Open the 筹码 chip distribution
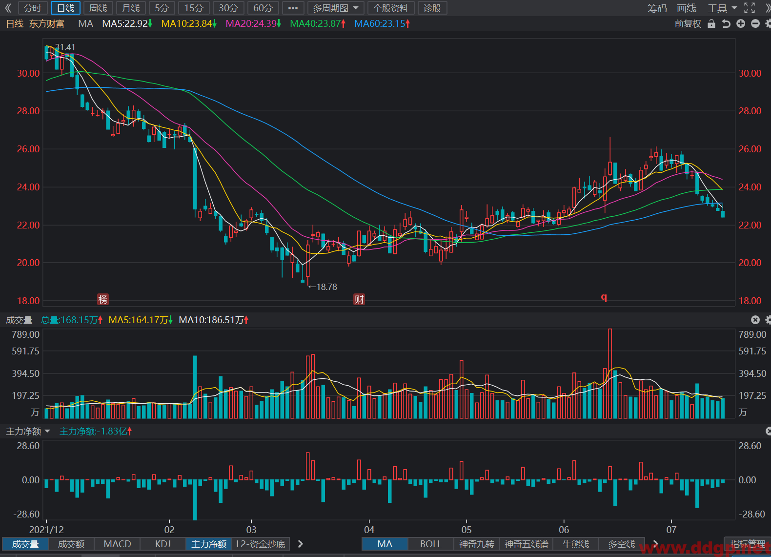This screenshot has width=771, height=557. pyautogui.click(x=657, y=8)
